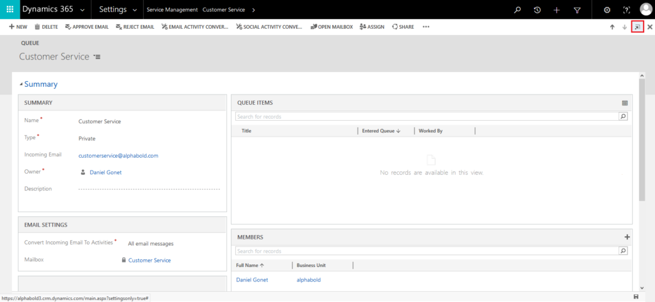Open Advanced Find funnel icon
Viewport: 655px width, 302px height.
577,10
